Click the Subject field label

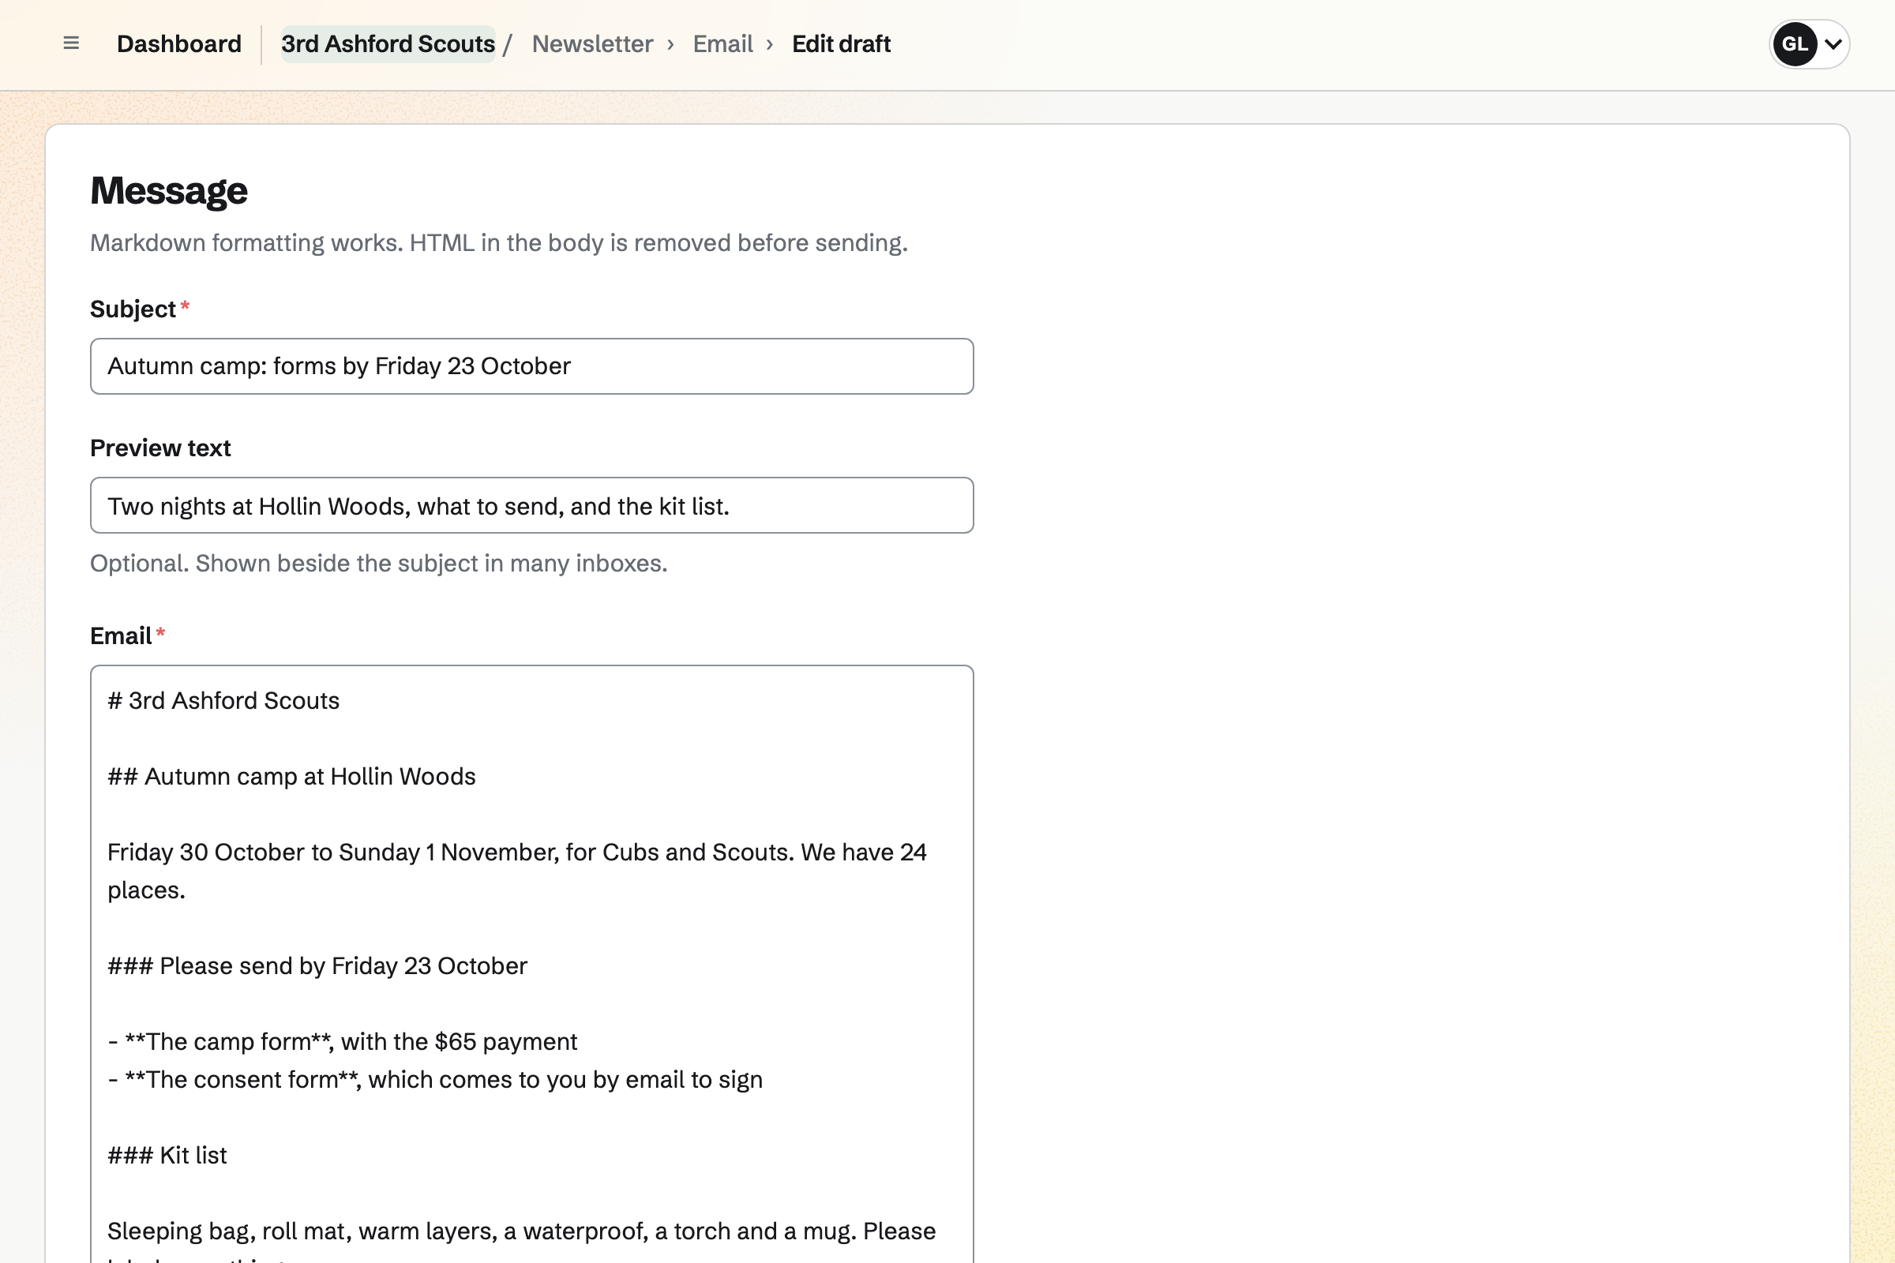tap(133, 309)
